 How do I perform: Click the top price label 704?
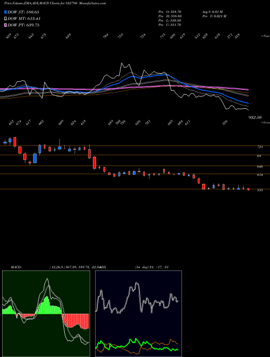coord(106,36)
